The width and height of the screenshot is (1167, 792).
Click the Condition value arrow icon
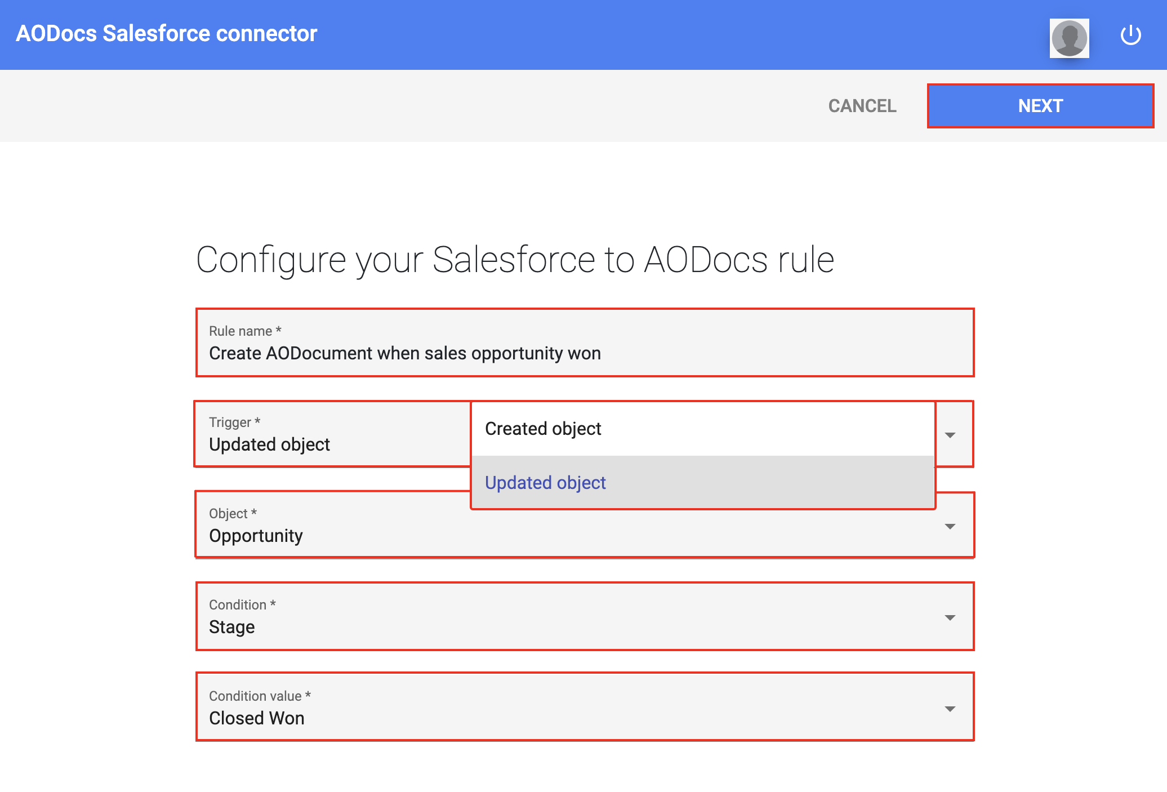950,709
